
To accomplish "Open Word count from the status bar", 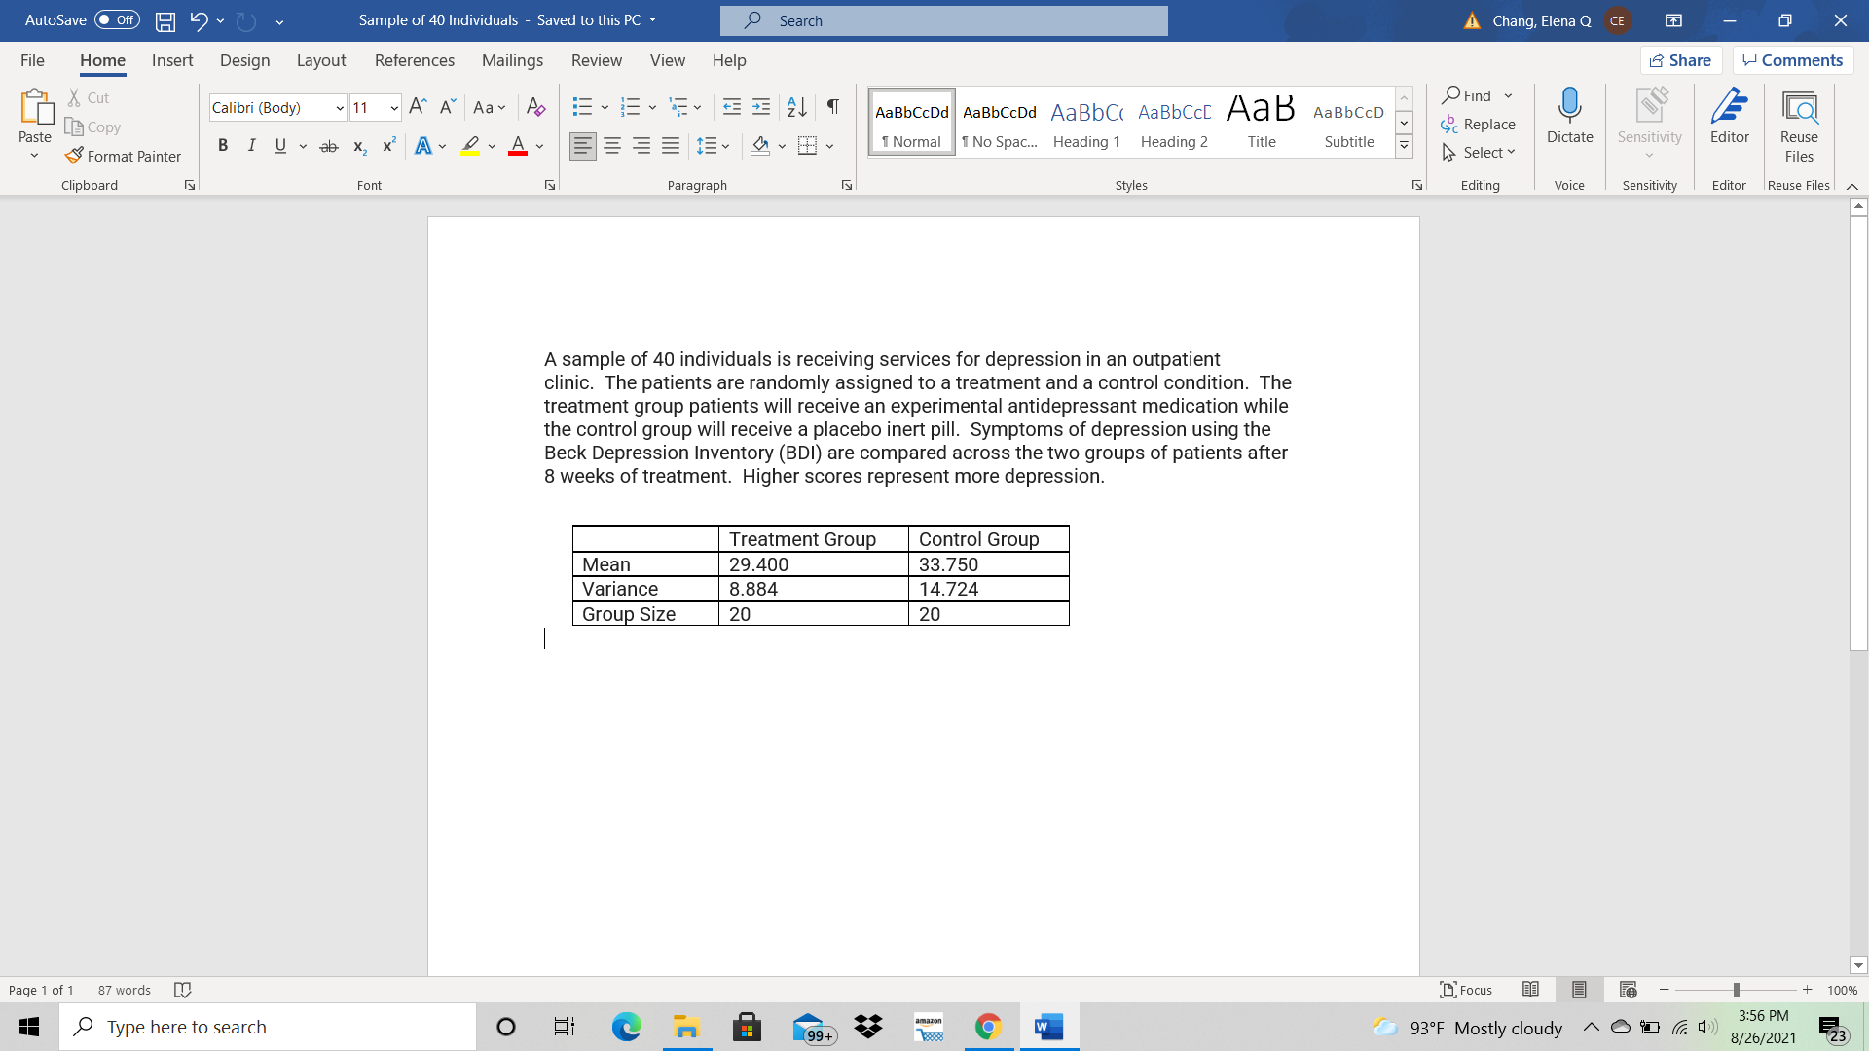I will 123,989.
